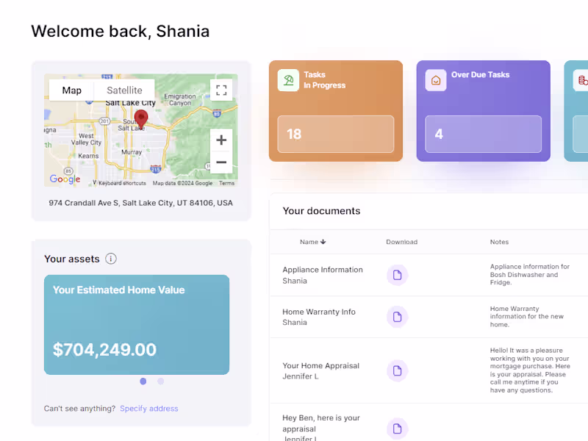Show the first assets carousel slide
Image resolution: width=588 pixels, height=441 pixels.
(143, 381)
